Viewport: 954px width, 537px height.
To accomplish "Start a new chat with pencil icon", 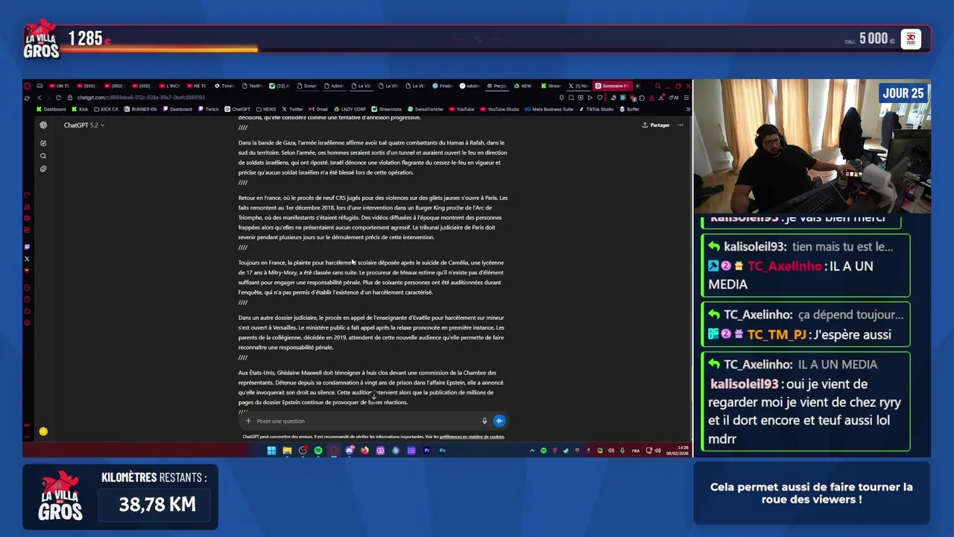I will (x=43, y=142).
